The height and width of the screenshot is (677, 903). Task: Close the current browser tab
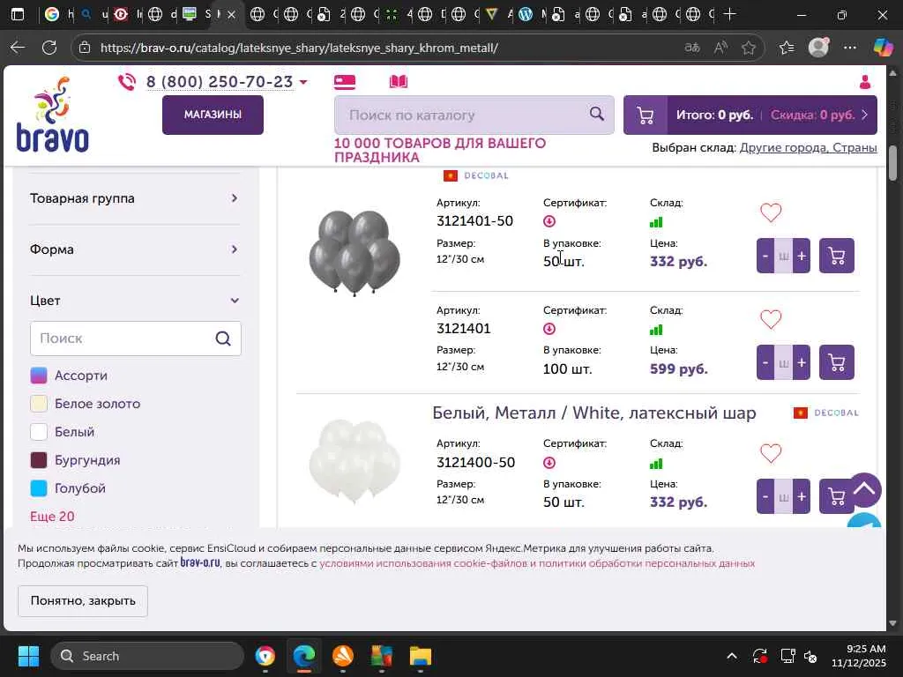tap(232, 14)
